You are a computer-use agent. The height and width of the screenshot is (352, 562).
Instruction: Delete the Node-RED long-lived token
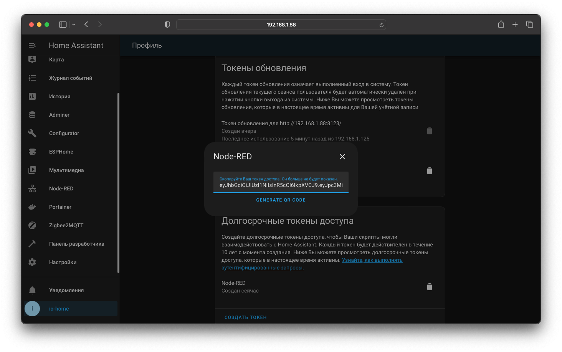[x=429, y=287]
